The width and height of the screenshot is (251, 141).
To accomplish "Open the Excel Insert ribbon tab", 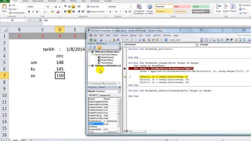I will point(25,1).
